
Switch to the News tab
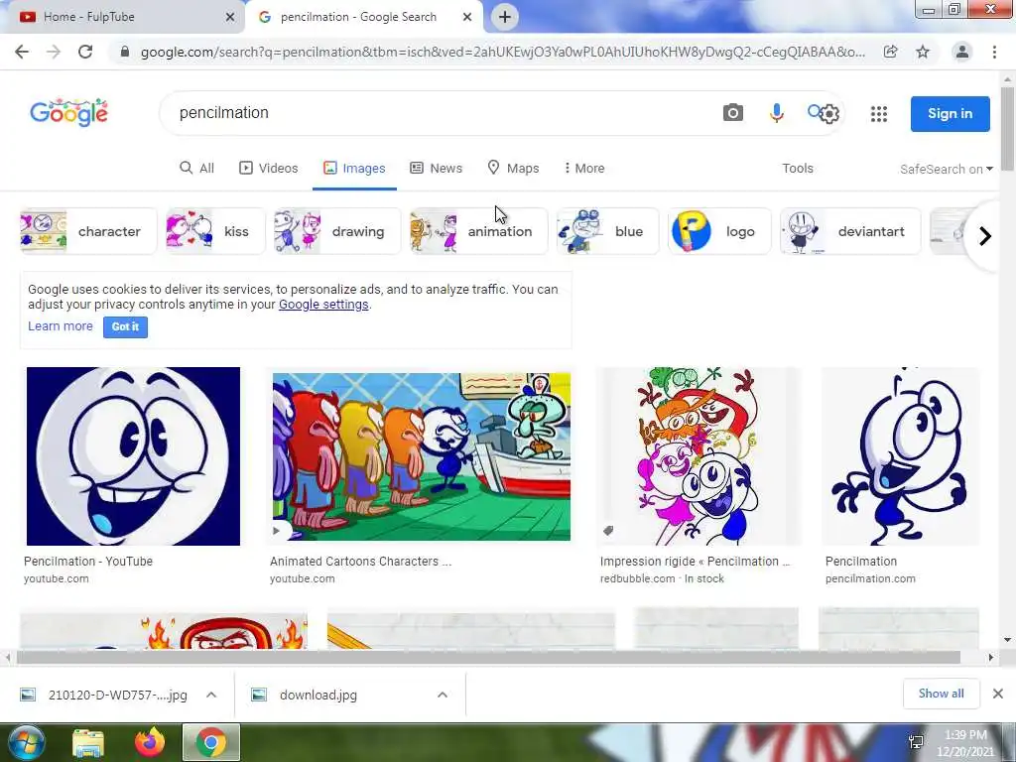pyautogui.click(x=437, y=169)
